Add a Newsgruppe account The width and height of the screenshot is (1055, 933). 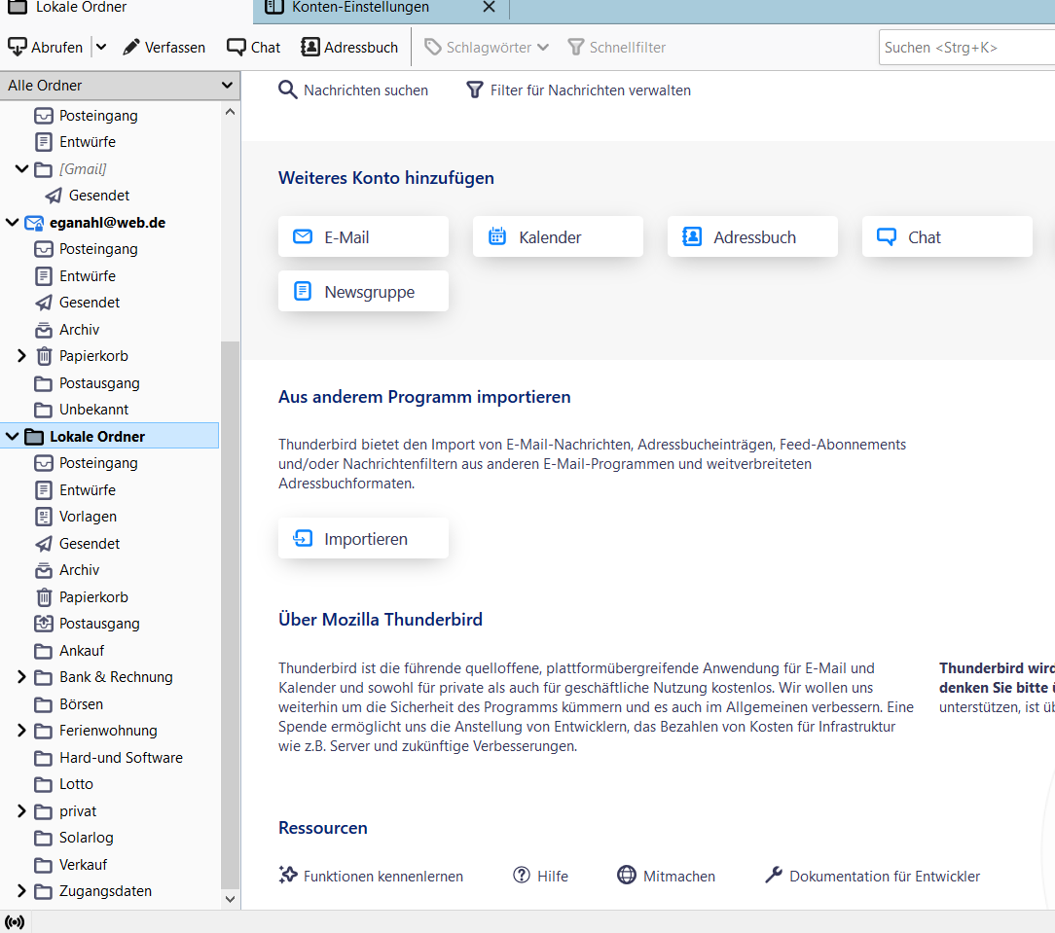coord(363,291)
